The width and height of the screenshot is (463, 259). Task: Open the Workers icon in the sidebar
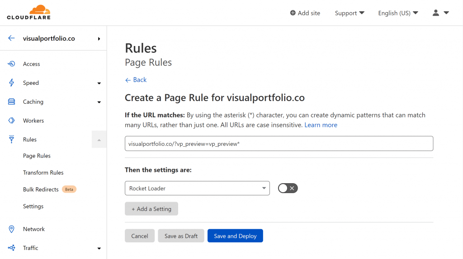11,120
